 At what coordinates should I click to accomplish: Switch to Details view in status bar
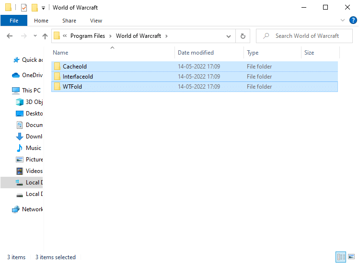(x=341, y=257)
